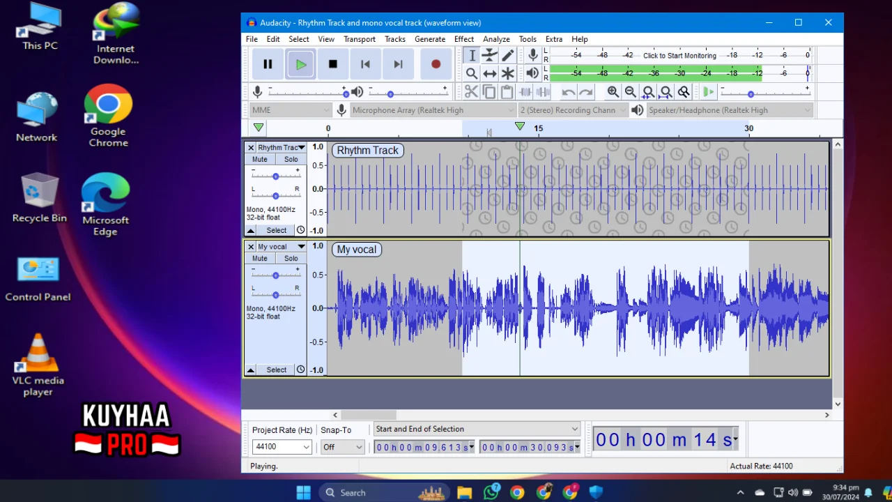The image size is (892, 502).
Task: Select the Draw pencil tool
Action: coord(508,56)
